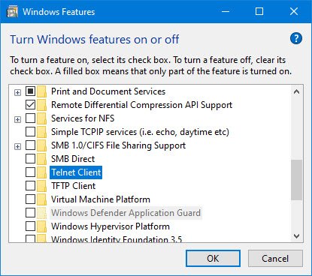Screen dimensions: 312x276
Task: Enable the SMB Direct checkbox
Action: 30,158
